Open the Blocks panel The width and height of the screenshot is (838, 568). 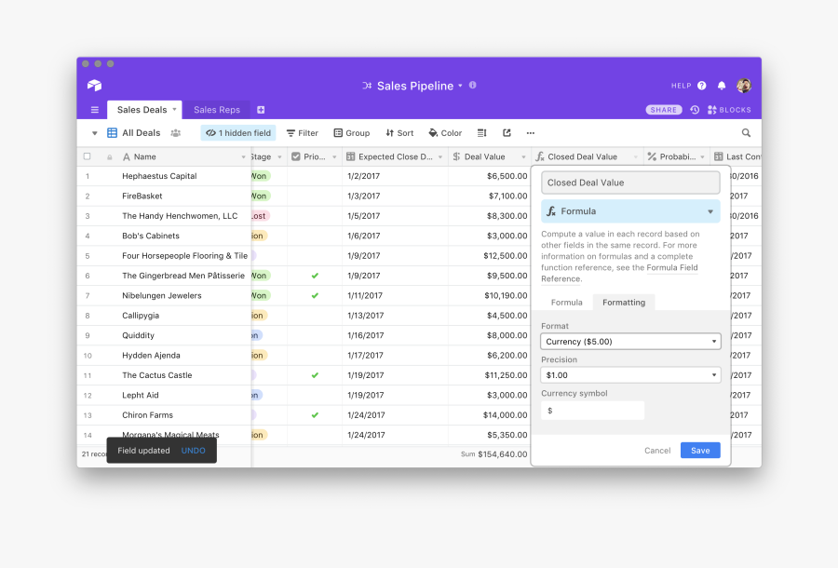tap(729, 110)
